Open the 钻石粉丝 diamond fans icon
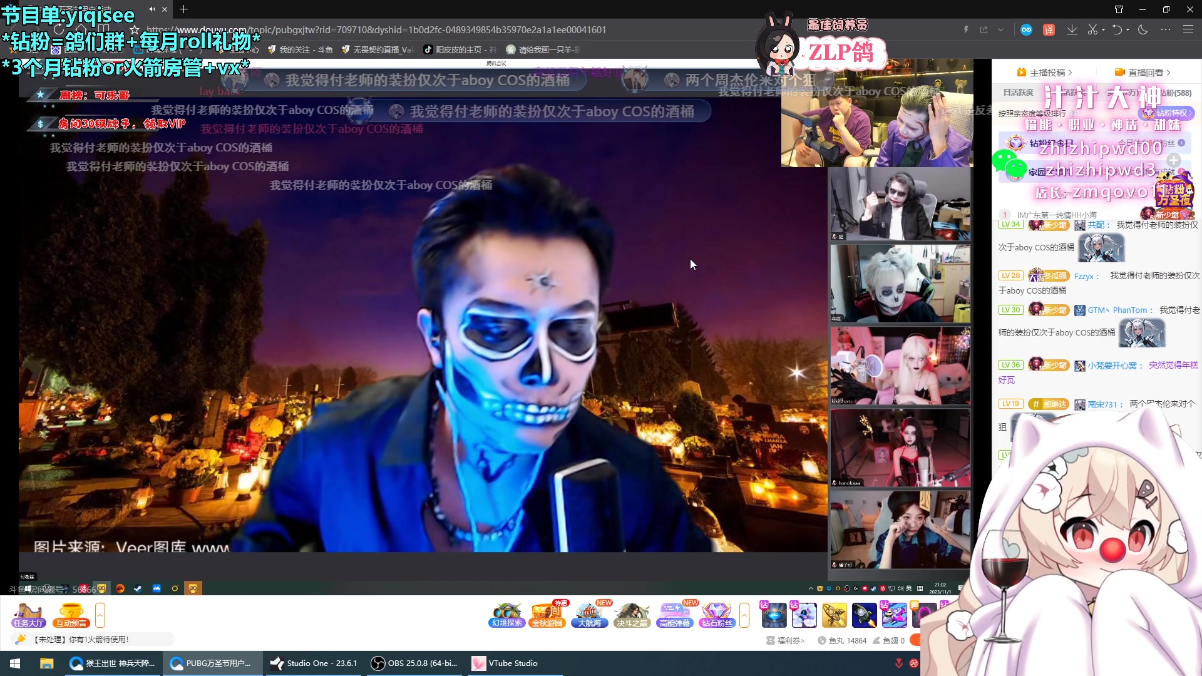The width and height of the screenshot is (1202, 676). tap(717, 615)
